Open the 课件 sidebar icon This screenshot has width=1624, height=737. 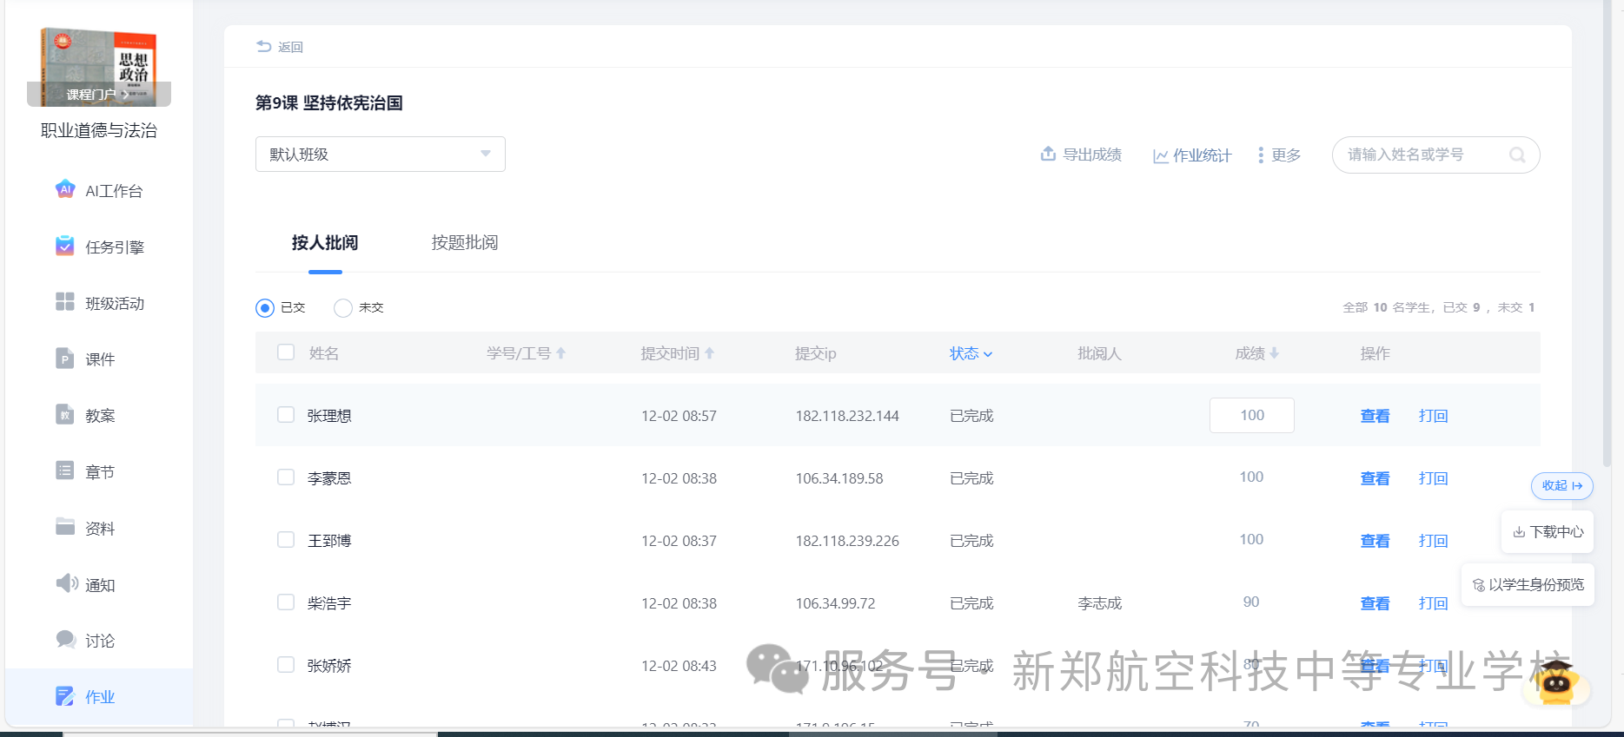(x=65, y=358)
